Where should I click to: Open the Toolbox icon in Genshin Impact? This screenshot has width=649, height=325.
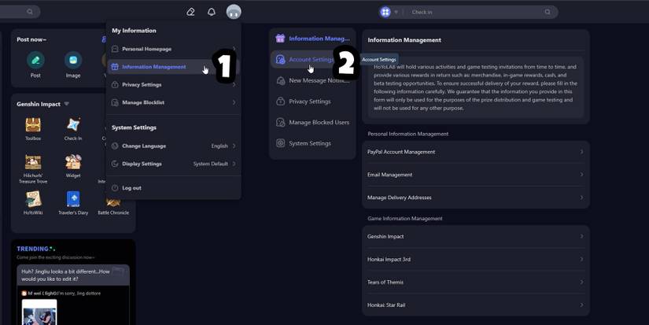click(x=33, y=125)
